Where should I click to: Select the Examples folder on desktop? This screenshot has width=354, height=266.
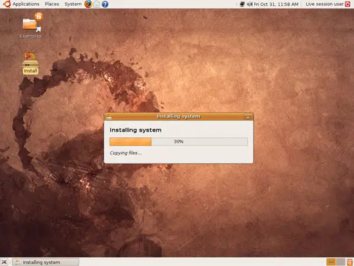click(x=31, y=26)
